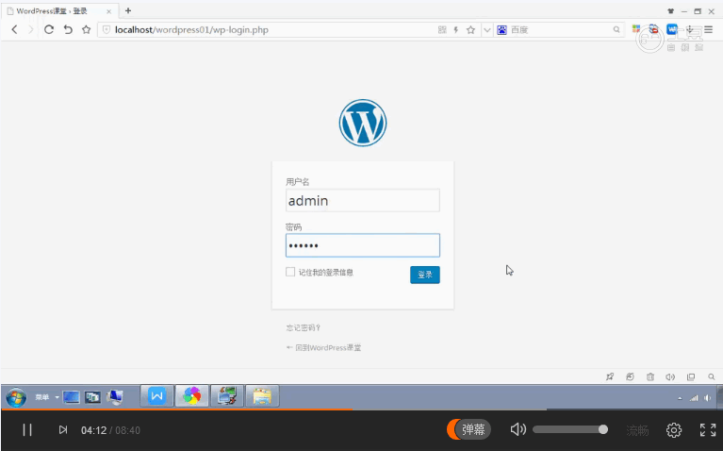Screen dimensions: 723x451
Task: Open the file explorer folder on taskbar
Action: coord(262,396)
